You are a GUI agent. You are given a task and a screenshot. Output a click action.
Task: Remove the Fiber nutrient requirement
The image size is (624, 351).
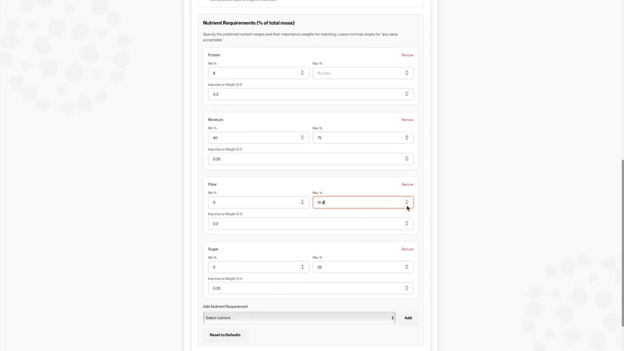point(407,185)
